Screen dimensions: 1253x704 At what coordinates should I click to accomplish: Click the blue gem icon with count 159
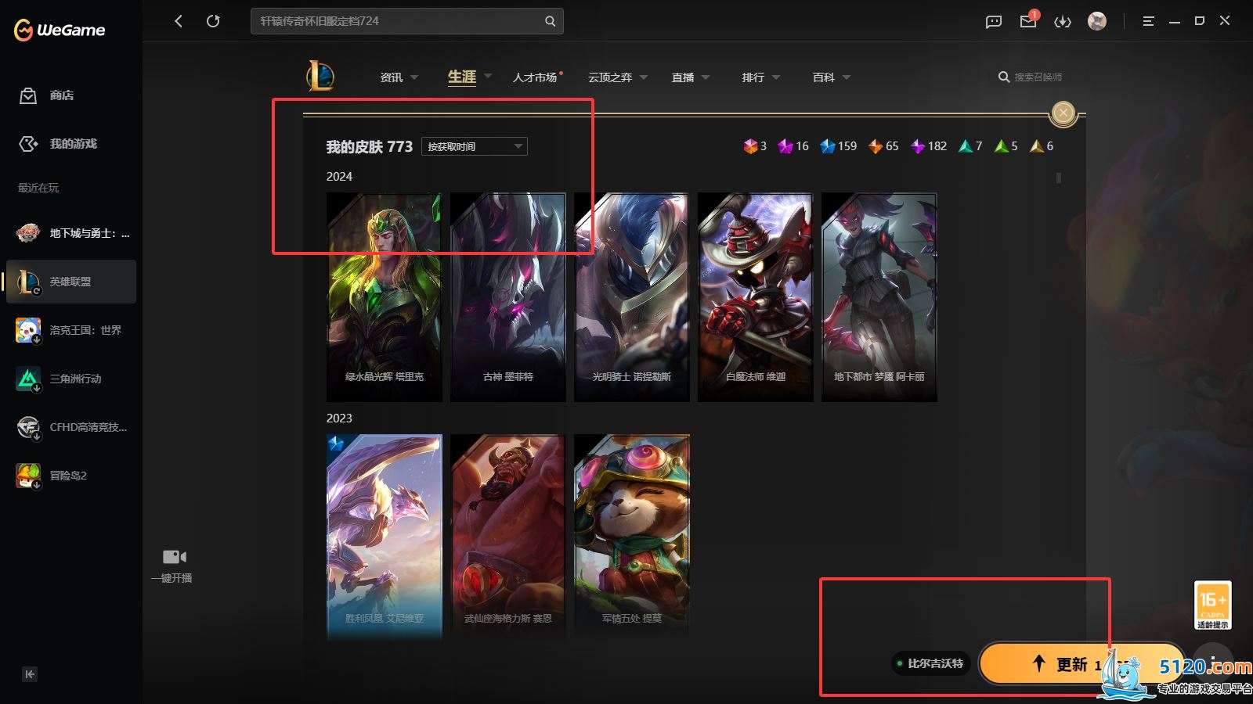827,146
